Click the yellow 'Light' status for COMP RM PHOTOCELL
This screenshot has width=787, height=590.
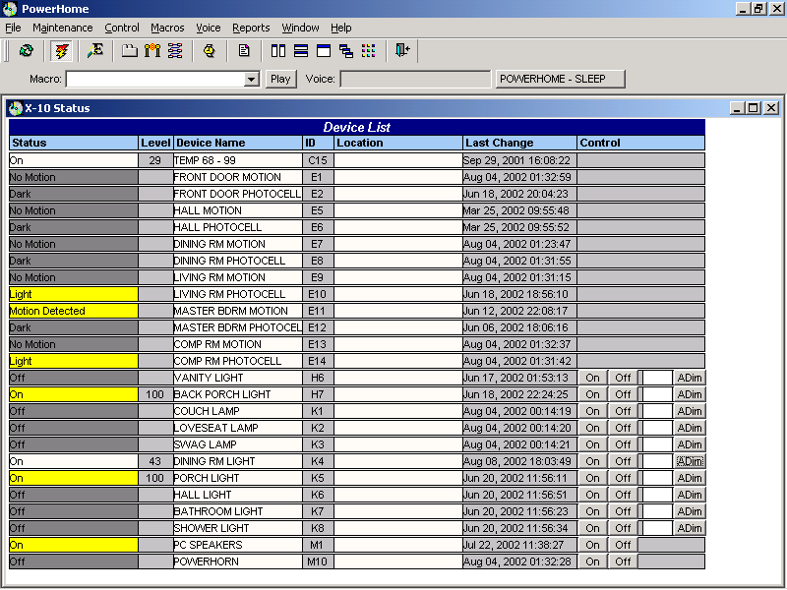tap(73, 361)
